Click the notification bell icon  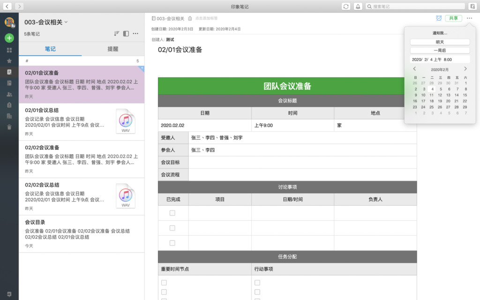tap(358, 7)
